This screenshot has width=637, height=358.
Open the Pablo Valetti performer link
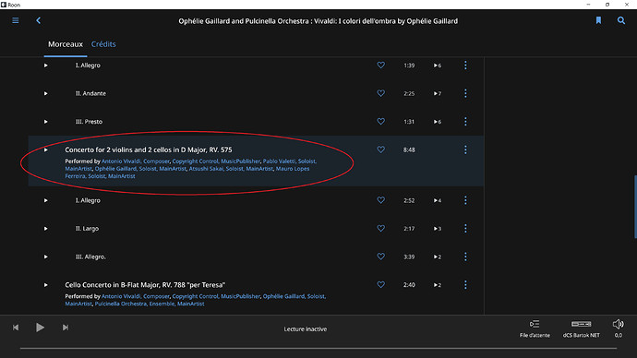point(279,161)
